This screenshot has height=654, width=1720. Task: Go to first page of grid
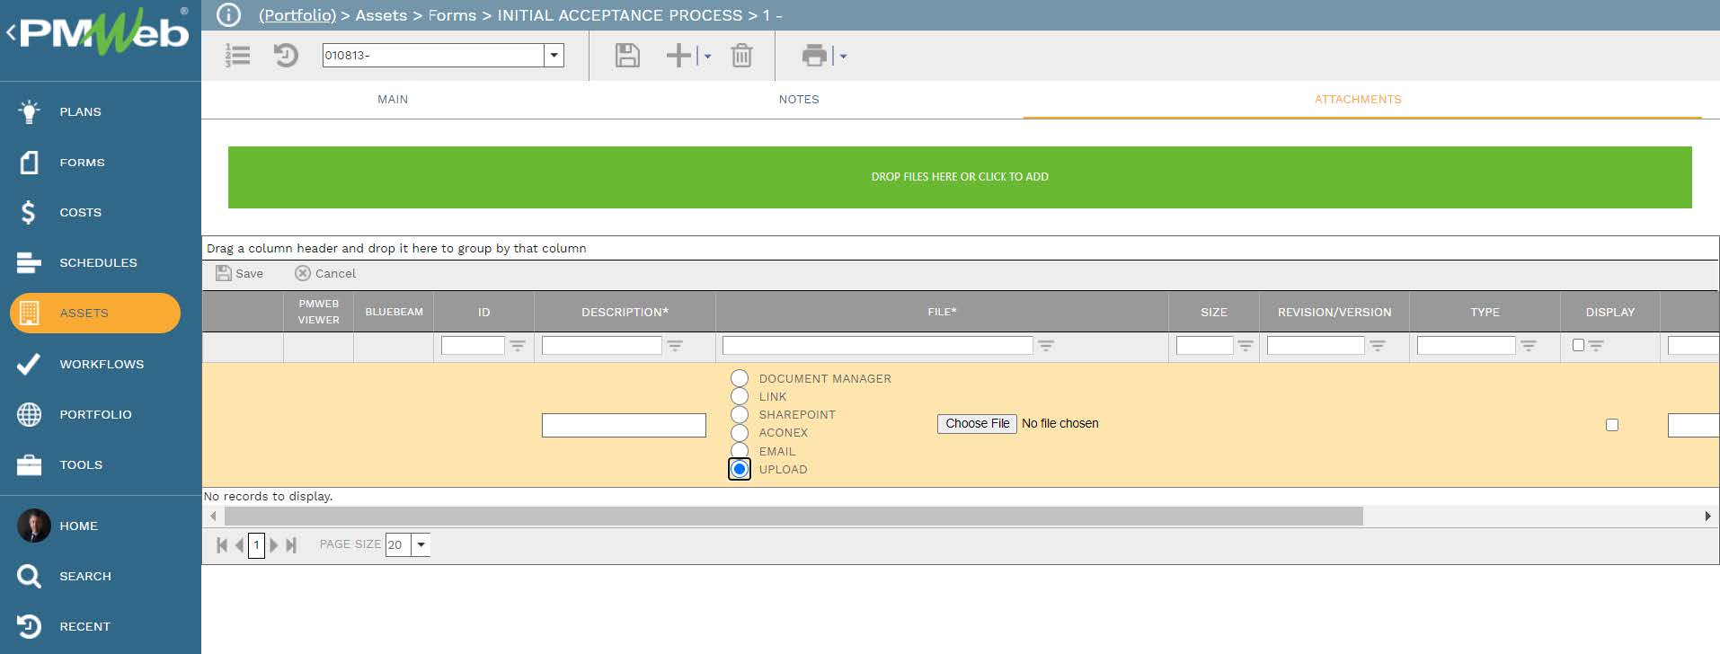pyautogui.click(x=222, y=545)
